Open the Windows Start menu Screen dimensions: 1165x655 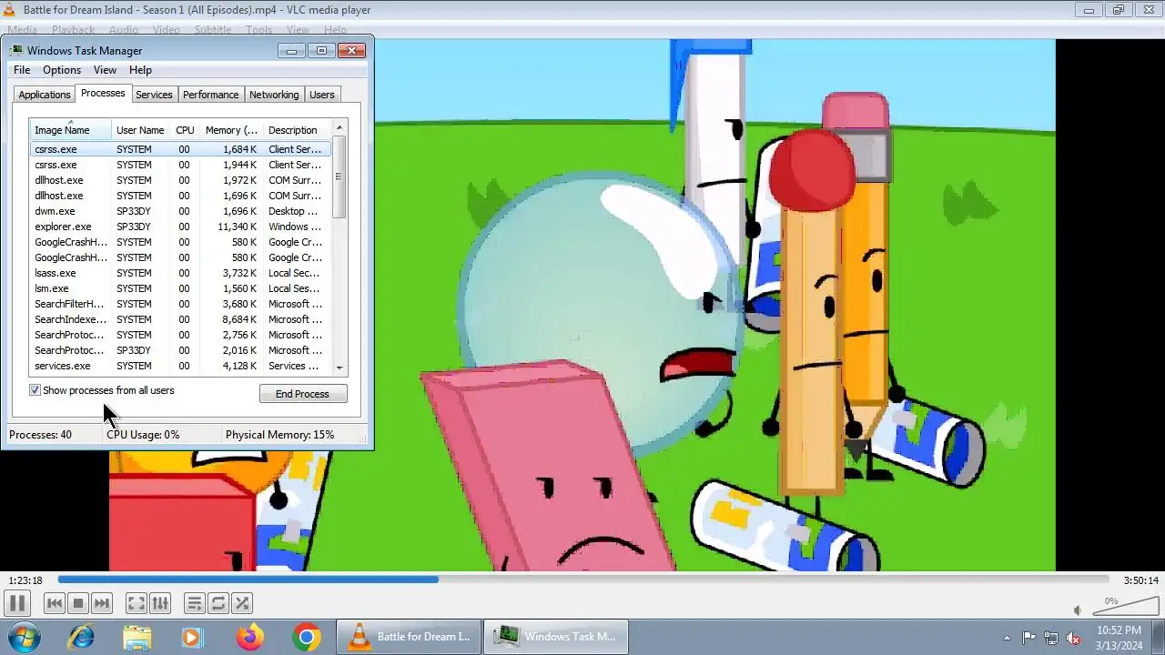coord(25,637)
